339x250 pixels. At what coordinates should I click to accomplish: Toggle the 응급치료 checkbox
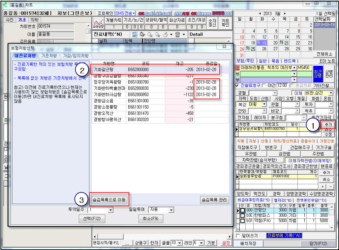(292, 86)
